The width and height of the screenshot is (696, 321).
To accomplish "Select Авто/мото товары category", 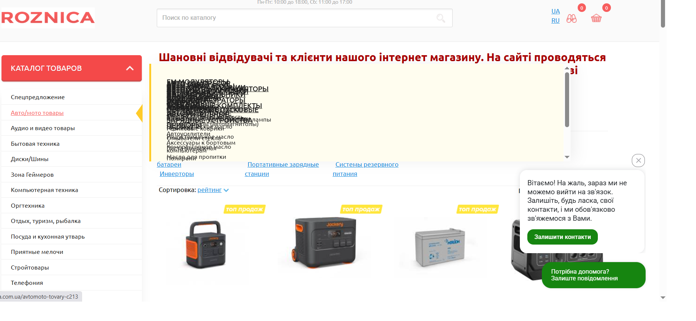I will coord(37,113).
